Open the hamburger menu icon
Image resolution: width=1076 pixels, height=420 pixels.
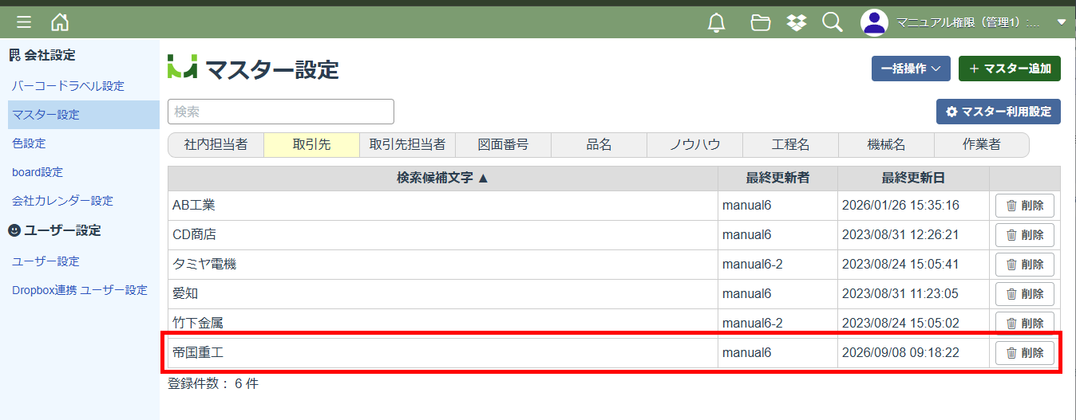click(24, 22)
